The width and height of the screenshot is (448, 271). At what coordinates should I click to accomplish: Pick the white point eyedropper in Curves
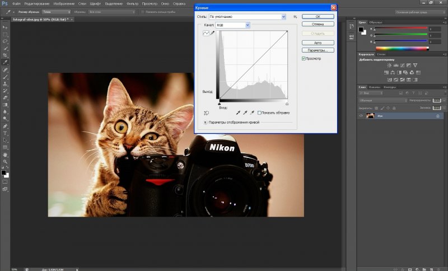coord(252,113)
